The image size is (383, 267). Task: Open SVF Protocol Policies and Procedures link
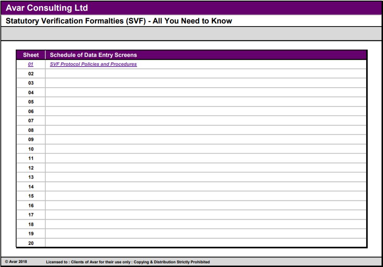click(93, 64)
